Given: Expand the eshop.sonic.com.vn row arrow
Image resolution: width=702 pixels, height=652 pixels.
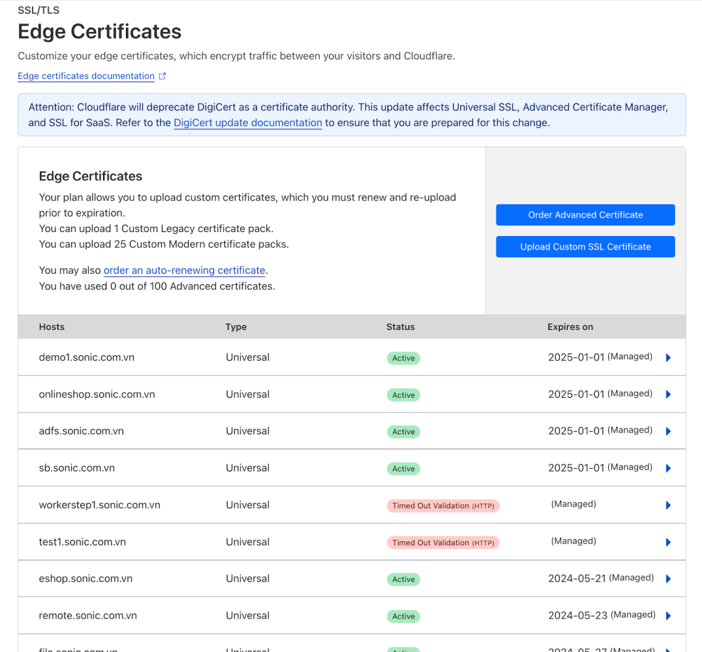Looking at the screenshot, I should 668,578.
